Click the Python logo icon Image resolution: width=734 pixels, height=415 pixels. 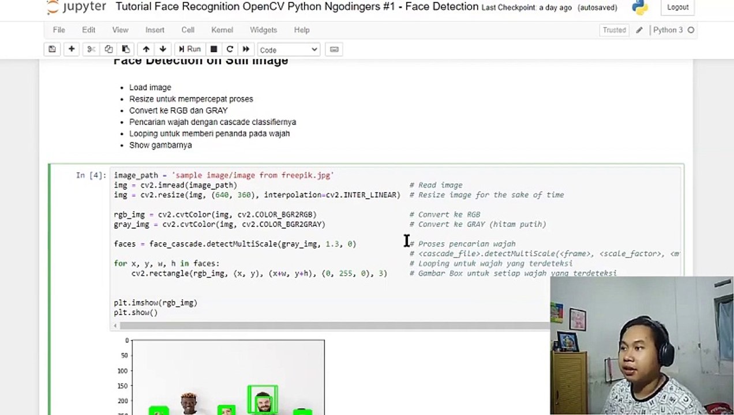pos(639,7)
